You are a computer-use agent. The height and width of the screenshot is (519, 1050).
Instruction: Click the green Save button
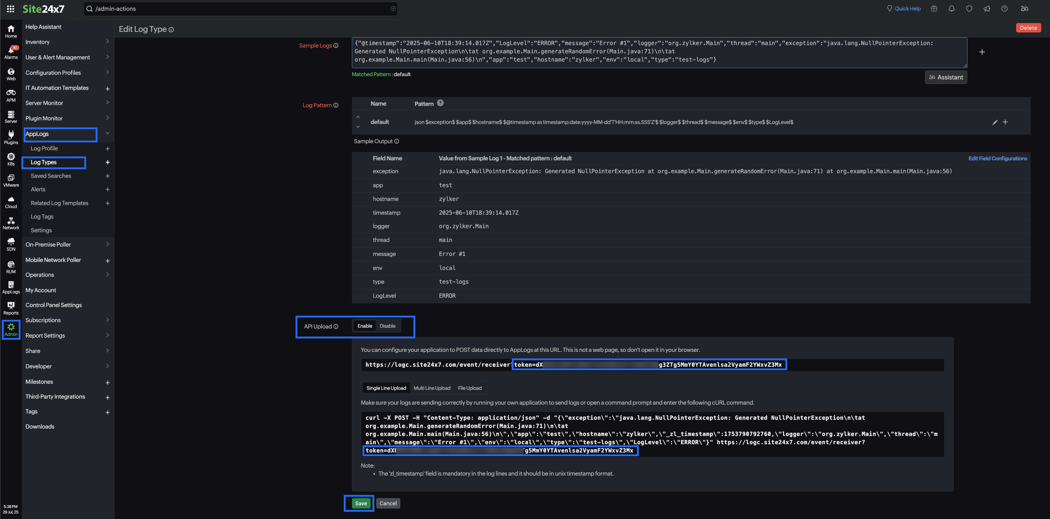[x=361, y=503]
